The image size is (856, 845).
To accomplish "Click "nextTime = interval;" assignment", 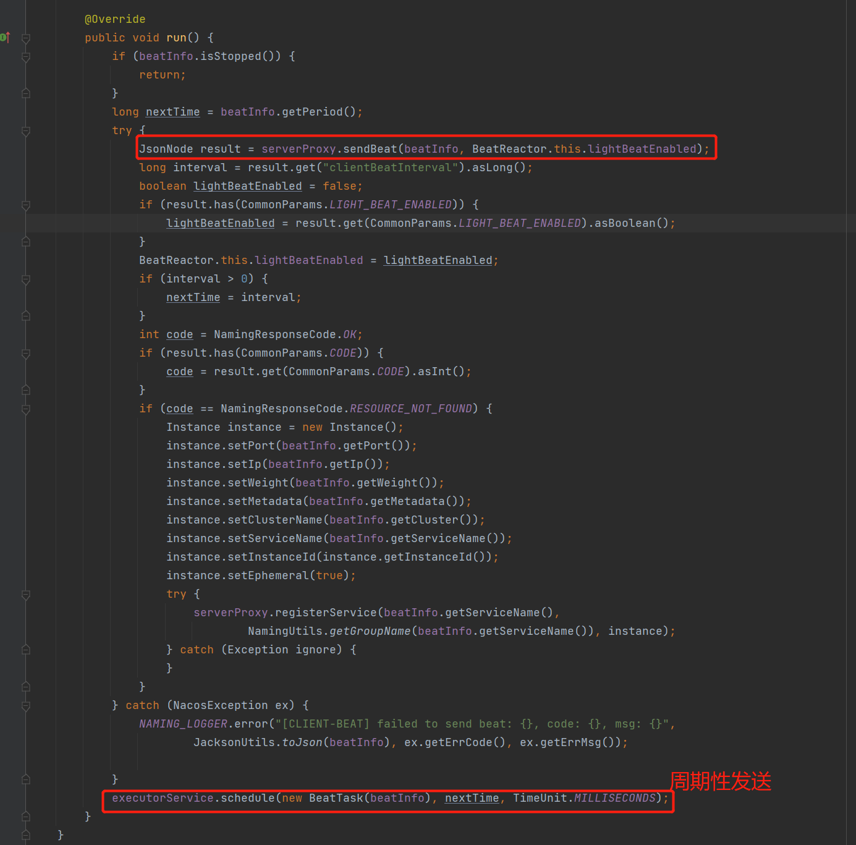I will (234, 297).
